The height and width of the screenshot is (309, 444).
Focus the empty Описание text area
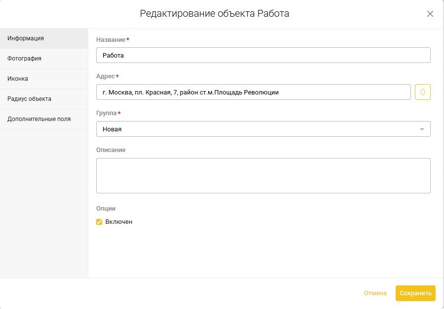(x=263, y=176)
